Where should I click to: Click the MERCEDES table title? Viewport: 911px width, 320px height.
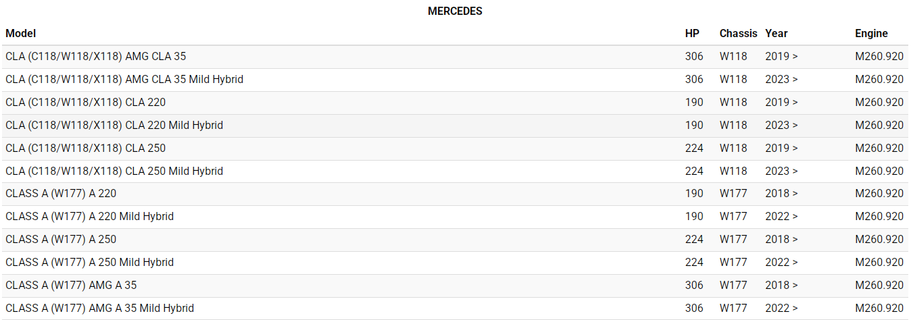pyautogui.click(x=455, y=11)
